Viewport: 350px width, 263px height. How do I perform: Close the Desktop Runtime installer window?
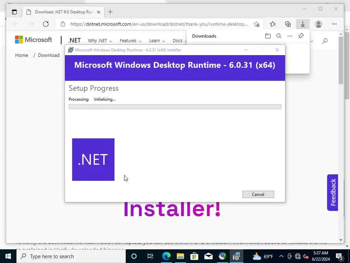(277, 50)
